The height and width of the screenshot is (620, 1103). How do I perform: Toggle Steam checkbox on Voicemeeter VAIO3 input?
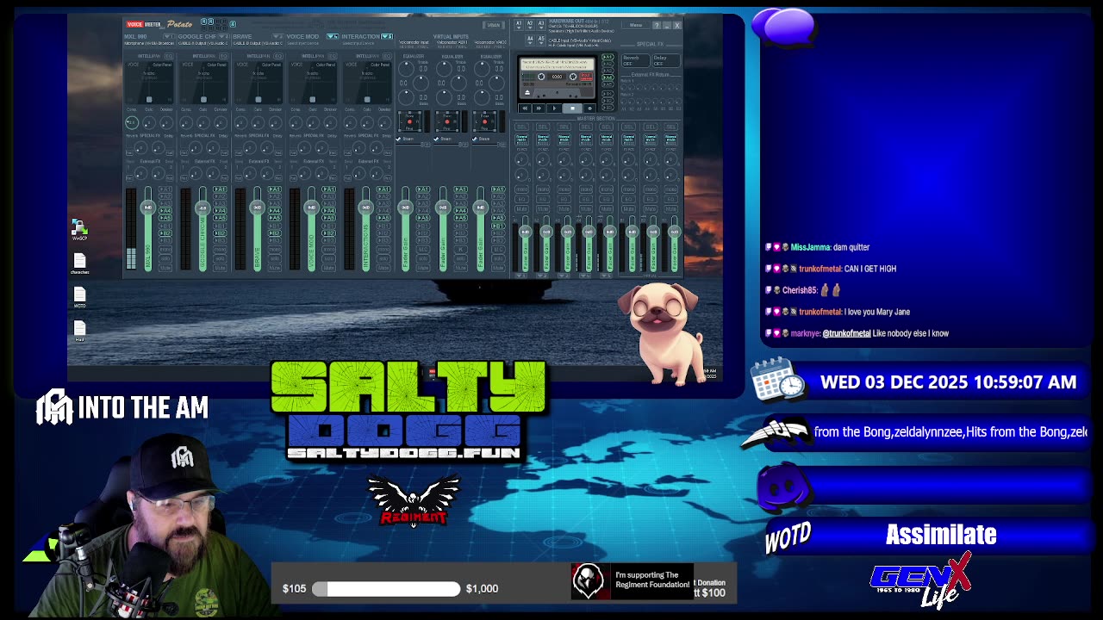pyautogui.click(x=474, y=139)
